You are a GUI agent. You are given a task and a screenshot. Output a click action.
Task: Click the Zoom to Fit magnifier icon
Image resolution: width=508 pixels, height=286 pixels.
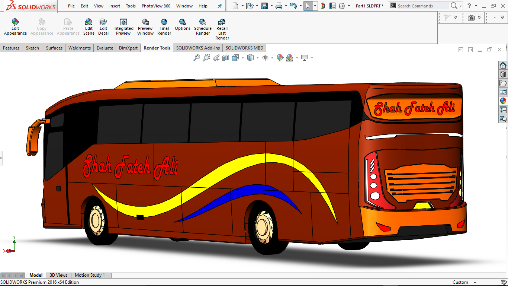point(197,58)
